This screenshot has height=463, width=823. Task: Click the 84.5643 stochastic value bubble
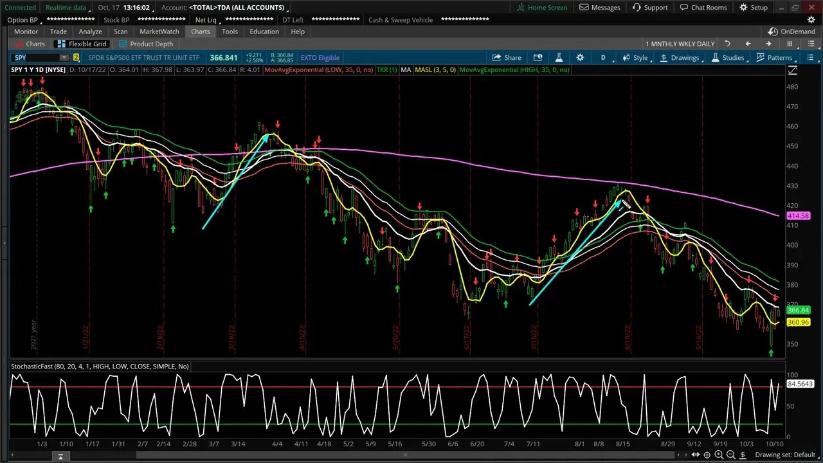pos(800,384)
